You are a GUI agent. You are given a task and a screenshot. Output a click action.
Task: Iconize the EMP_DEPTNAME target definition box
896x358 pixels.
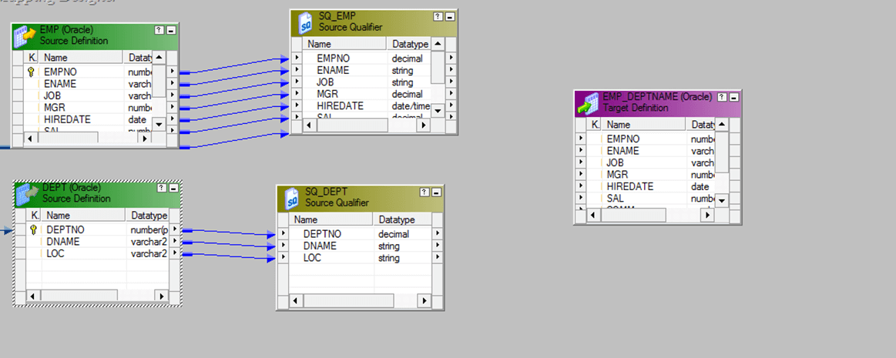tap(733, 97)
